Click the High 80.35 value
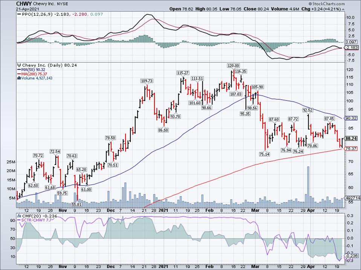This screenshot has height=270, width=361. coord(206,9)
